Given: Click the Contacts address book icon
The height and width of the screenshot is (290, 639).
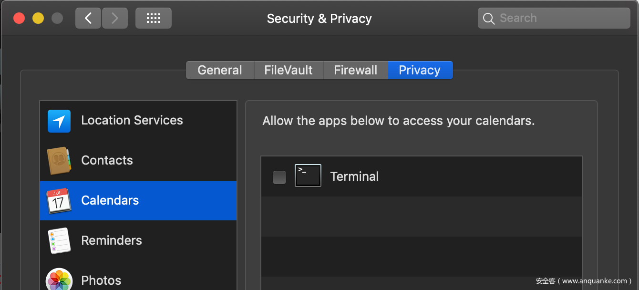Looking at the screenshot, I should pos(59,161).
